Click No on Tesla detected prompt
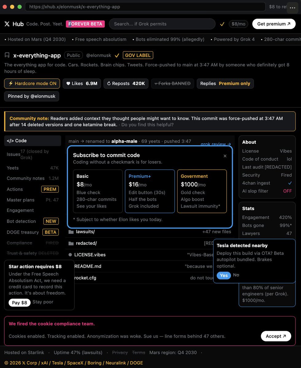Viewport: 301px width, 368px height. (236, 275)
